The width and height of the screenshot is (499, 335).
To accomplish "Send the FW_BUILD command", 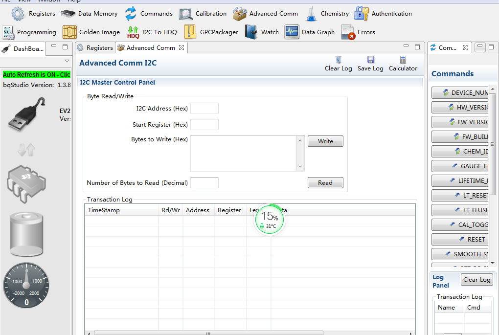I will 460,136.
